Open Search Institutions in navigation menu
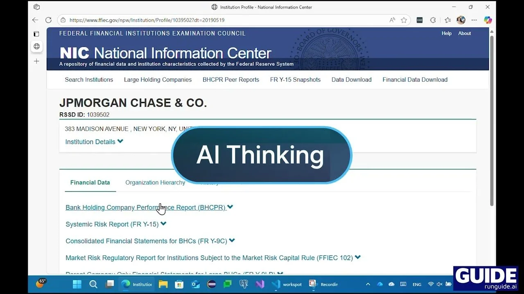The image size is (524, 294). click(89, 80)
